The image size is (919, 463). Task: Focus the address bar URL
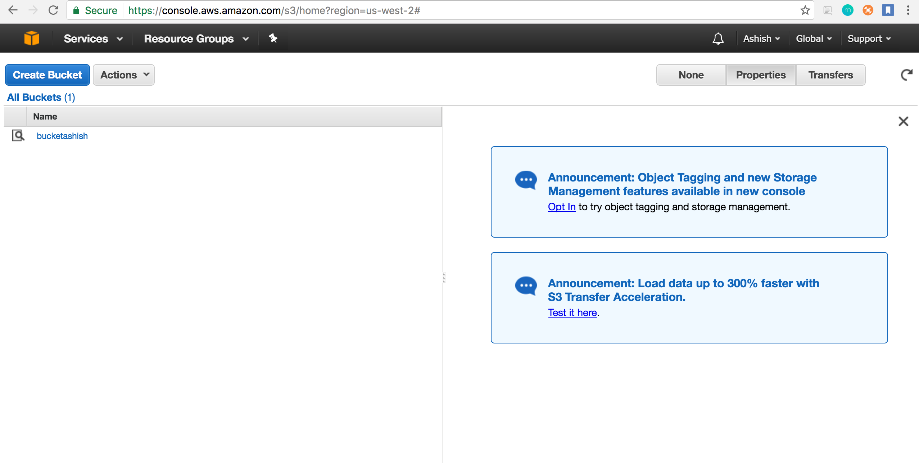click(x=274, y=10)
